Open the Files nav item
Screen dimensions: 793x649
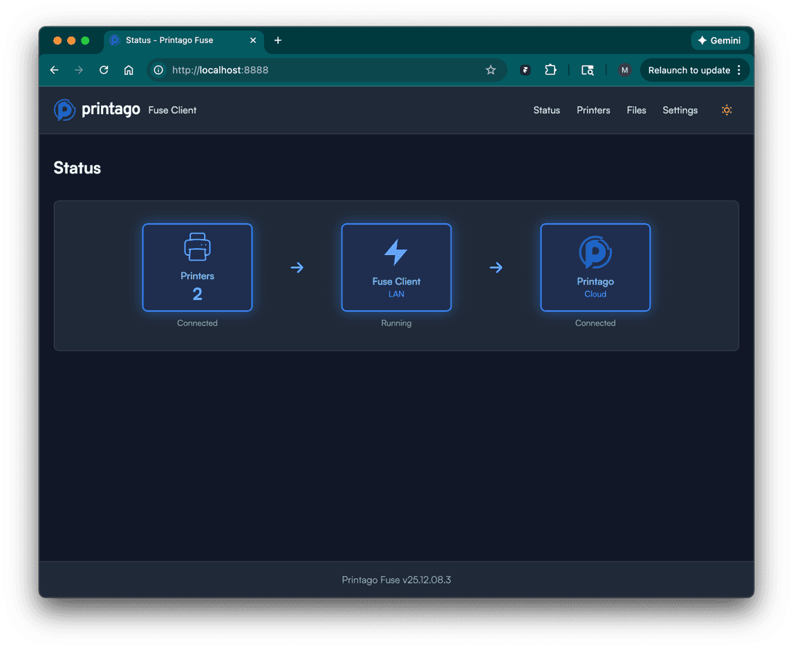(x=636, y=110)
